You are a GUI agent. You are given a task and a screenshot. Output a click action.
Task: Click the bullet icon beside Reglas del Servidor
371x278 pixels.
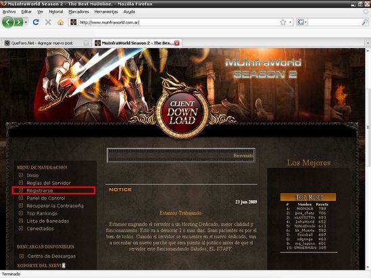point(21,183)
